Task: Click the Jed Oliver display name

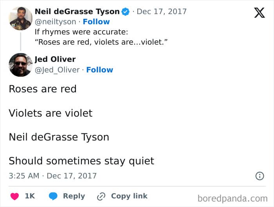Action: click(55, 59)
